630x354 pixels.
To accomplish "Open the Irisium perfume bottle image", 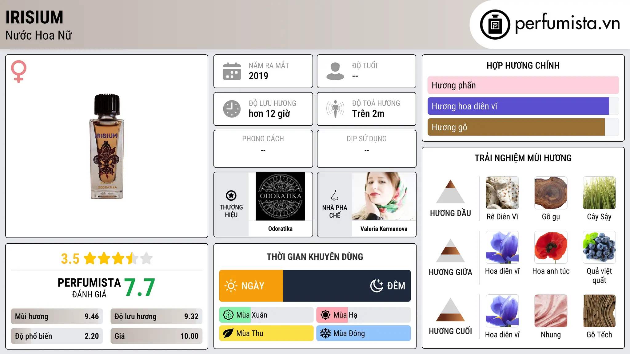I will [x=107, y=147].
